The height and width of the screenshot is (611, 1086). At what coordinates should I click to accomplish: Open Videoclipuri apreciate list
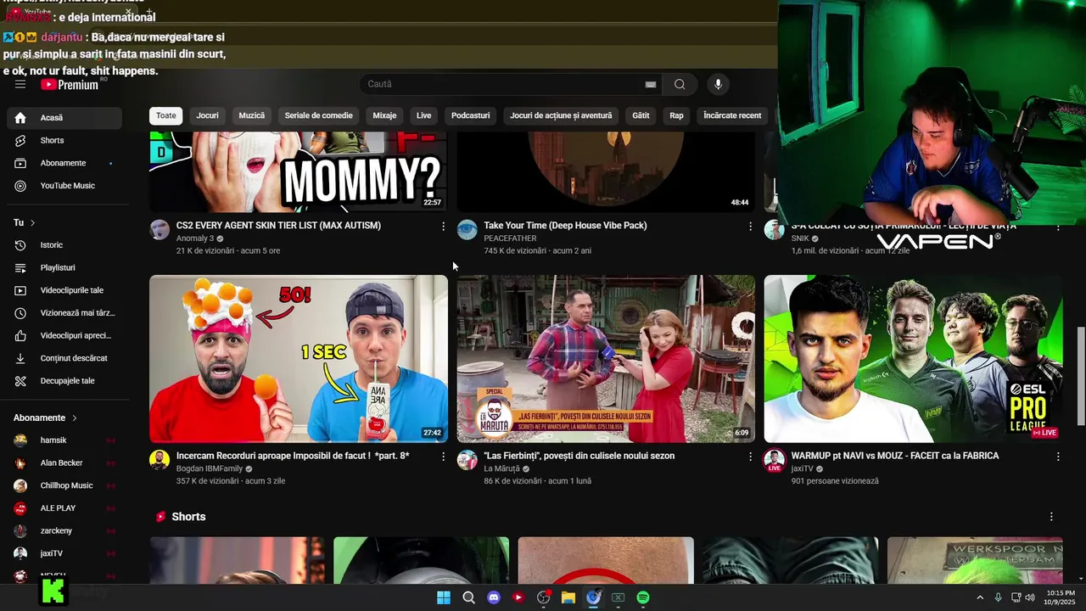64,335
